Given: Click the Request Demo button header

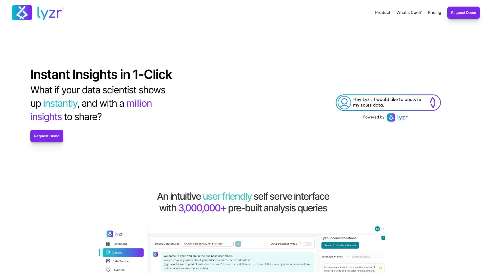Looking at the screenshot, I should pyautogui.click(x=463, y=12).
